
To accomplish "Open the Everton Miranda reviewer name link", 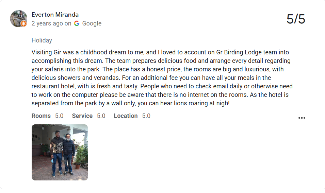I will (55, 15).
